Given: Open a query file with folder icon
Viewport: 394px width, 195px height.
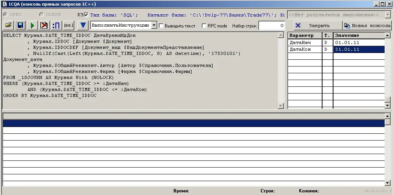Looking at the screenshot, I should pos(8,25).
